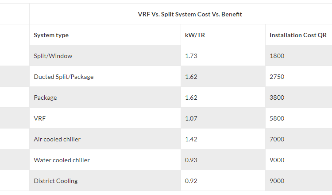Click the table title VRF Vs. Split System

tap(190, 14)
